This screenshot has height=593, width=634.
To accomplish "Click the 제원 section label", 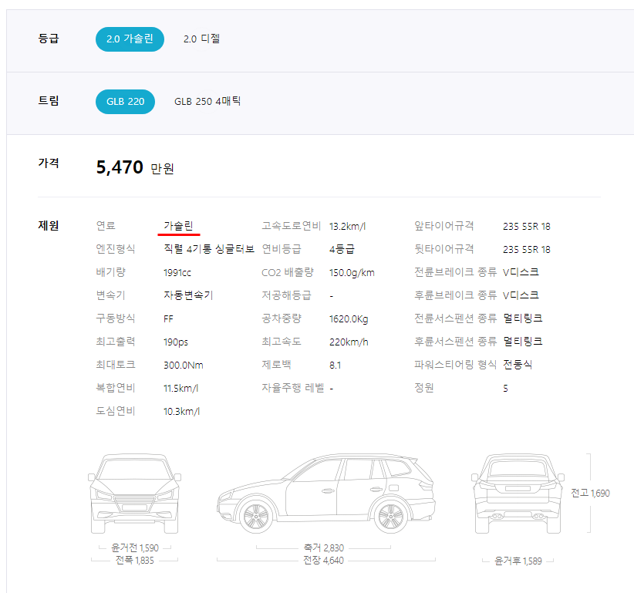I will tap(49, 226).
